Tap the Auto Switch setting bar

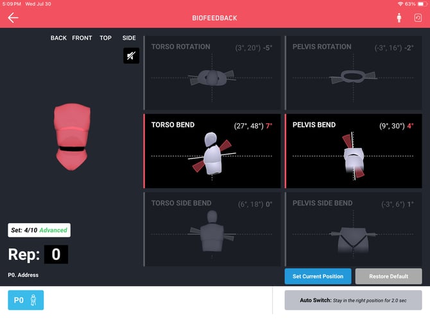[x=353, y=300]
